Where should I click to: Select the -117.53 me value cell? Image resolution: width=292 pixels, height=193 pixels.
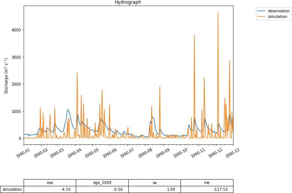[207, 189]
